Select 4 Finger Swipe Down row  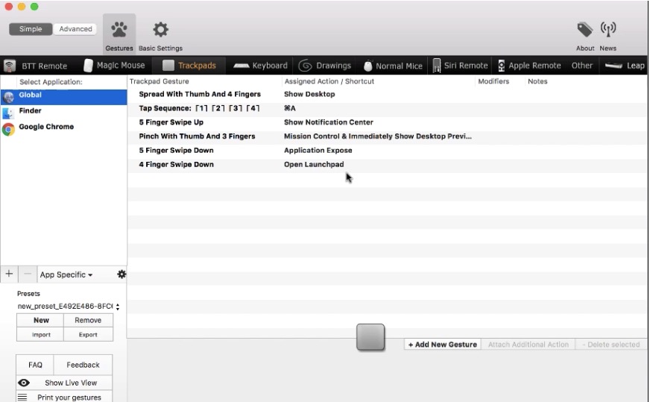[387, 165]
